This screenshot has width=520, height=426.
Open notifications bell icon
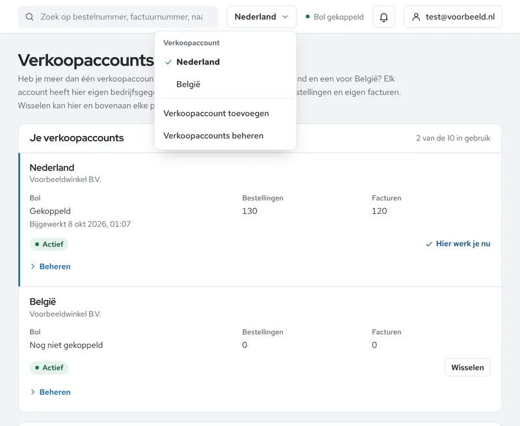[383, 17]
